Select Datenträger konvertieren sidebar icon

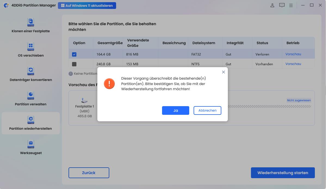coord(31,71)
